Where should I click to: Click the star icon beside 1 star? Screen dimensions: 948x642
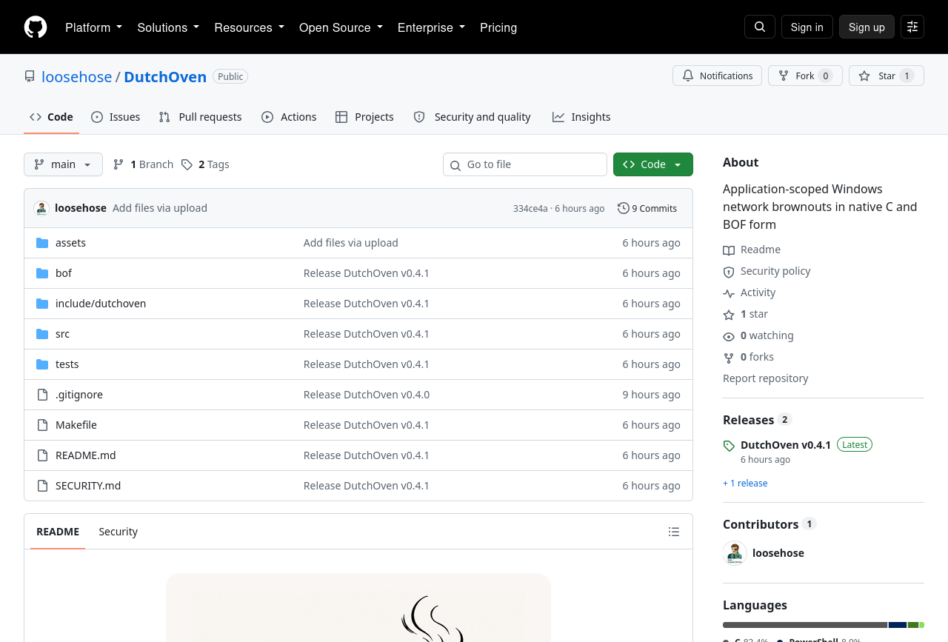click(729, 315)
